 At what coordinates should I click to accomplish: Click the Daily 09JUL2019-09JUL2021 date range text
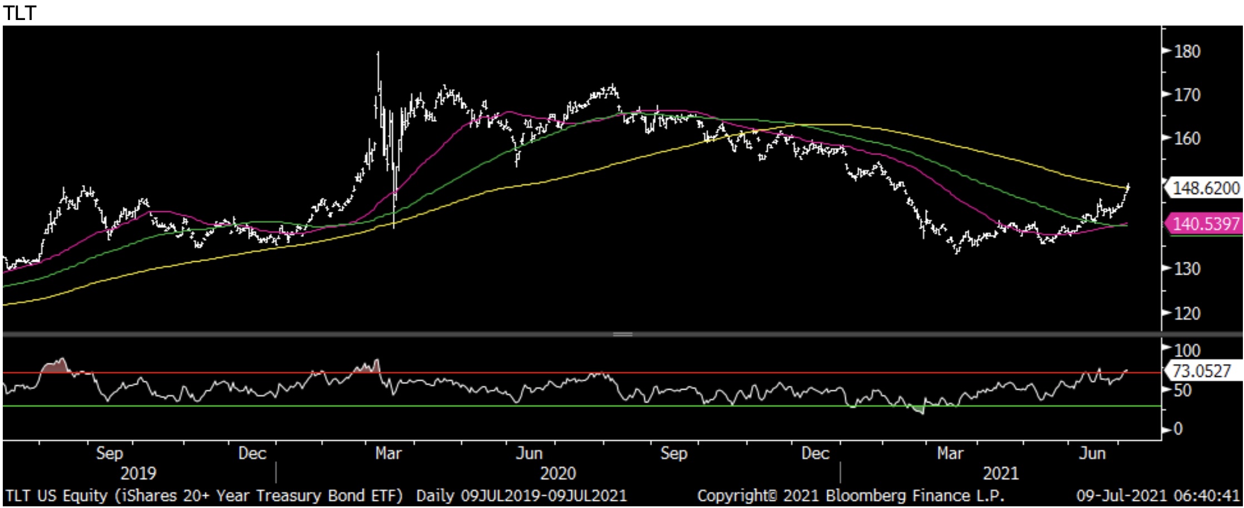tap(521, 496)
